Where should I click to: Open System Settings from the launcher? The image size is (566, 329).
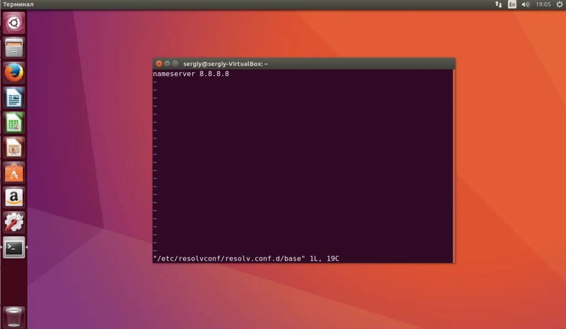(x=14, y=222)
